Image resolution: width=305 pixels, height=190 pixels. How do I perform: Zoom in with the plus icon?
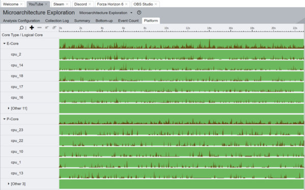click(x=32, y=28)
